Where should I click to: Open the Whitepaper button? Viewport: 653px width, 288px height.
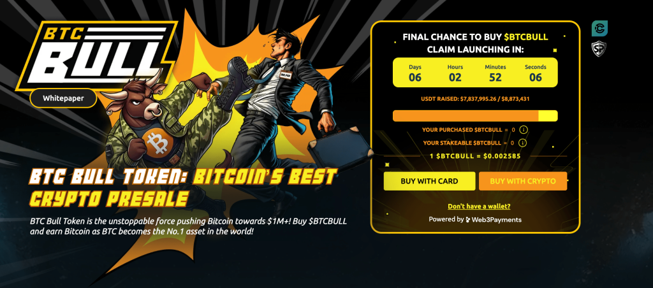tap(63, 99)
